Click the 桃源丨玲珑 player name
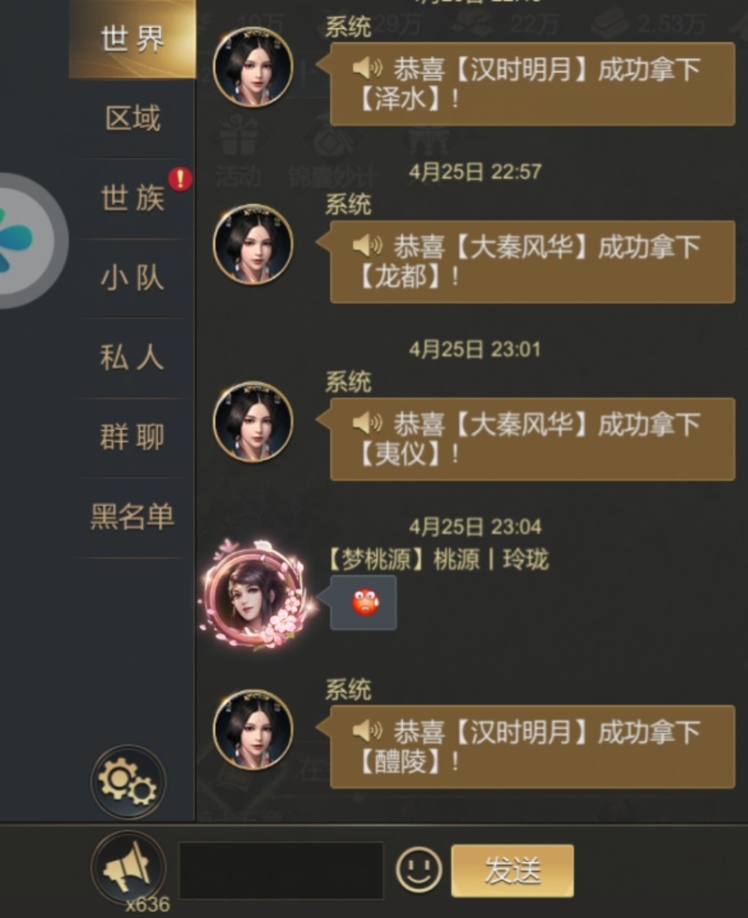 (491, 560)
